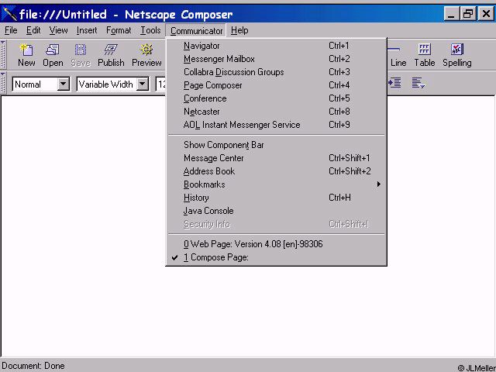This screenshot has width=496, height=372.
Task: Open the Format menu
Action: tap(119, 30)
